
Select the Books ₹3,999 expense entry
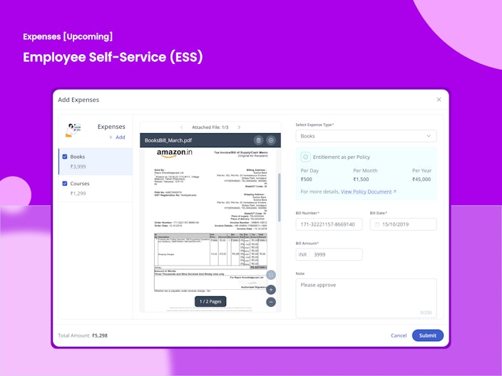[96, 162]
